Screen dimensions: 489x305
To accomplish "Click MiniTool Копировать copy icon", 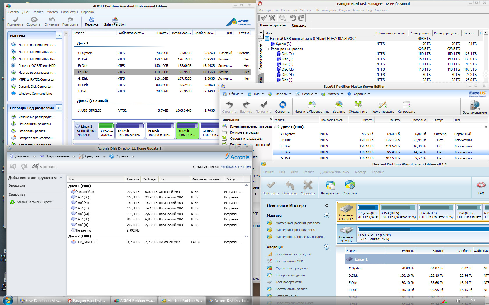I will click(x=330, y=185).
